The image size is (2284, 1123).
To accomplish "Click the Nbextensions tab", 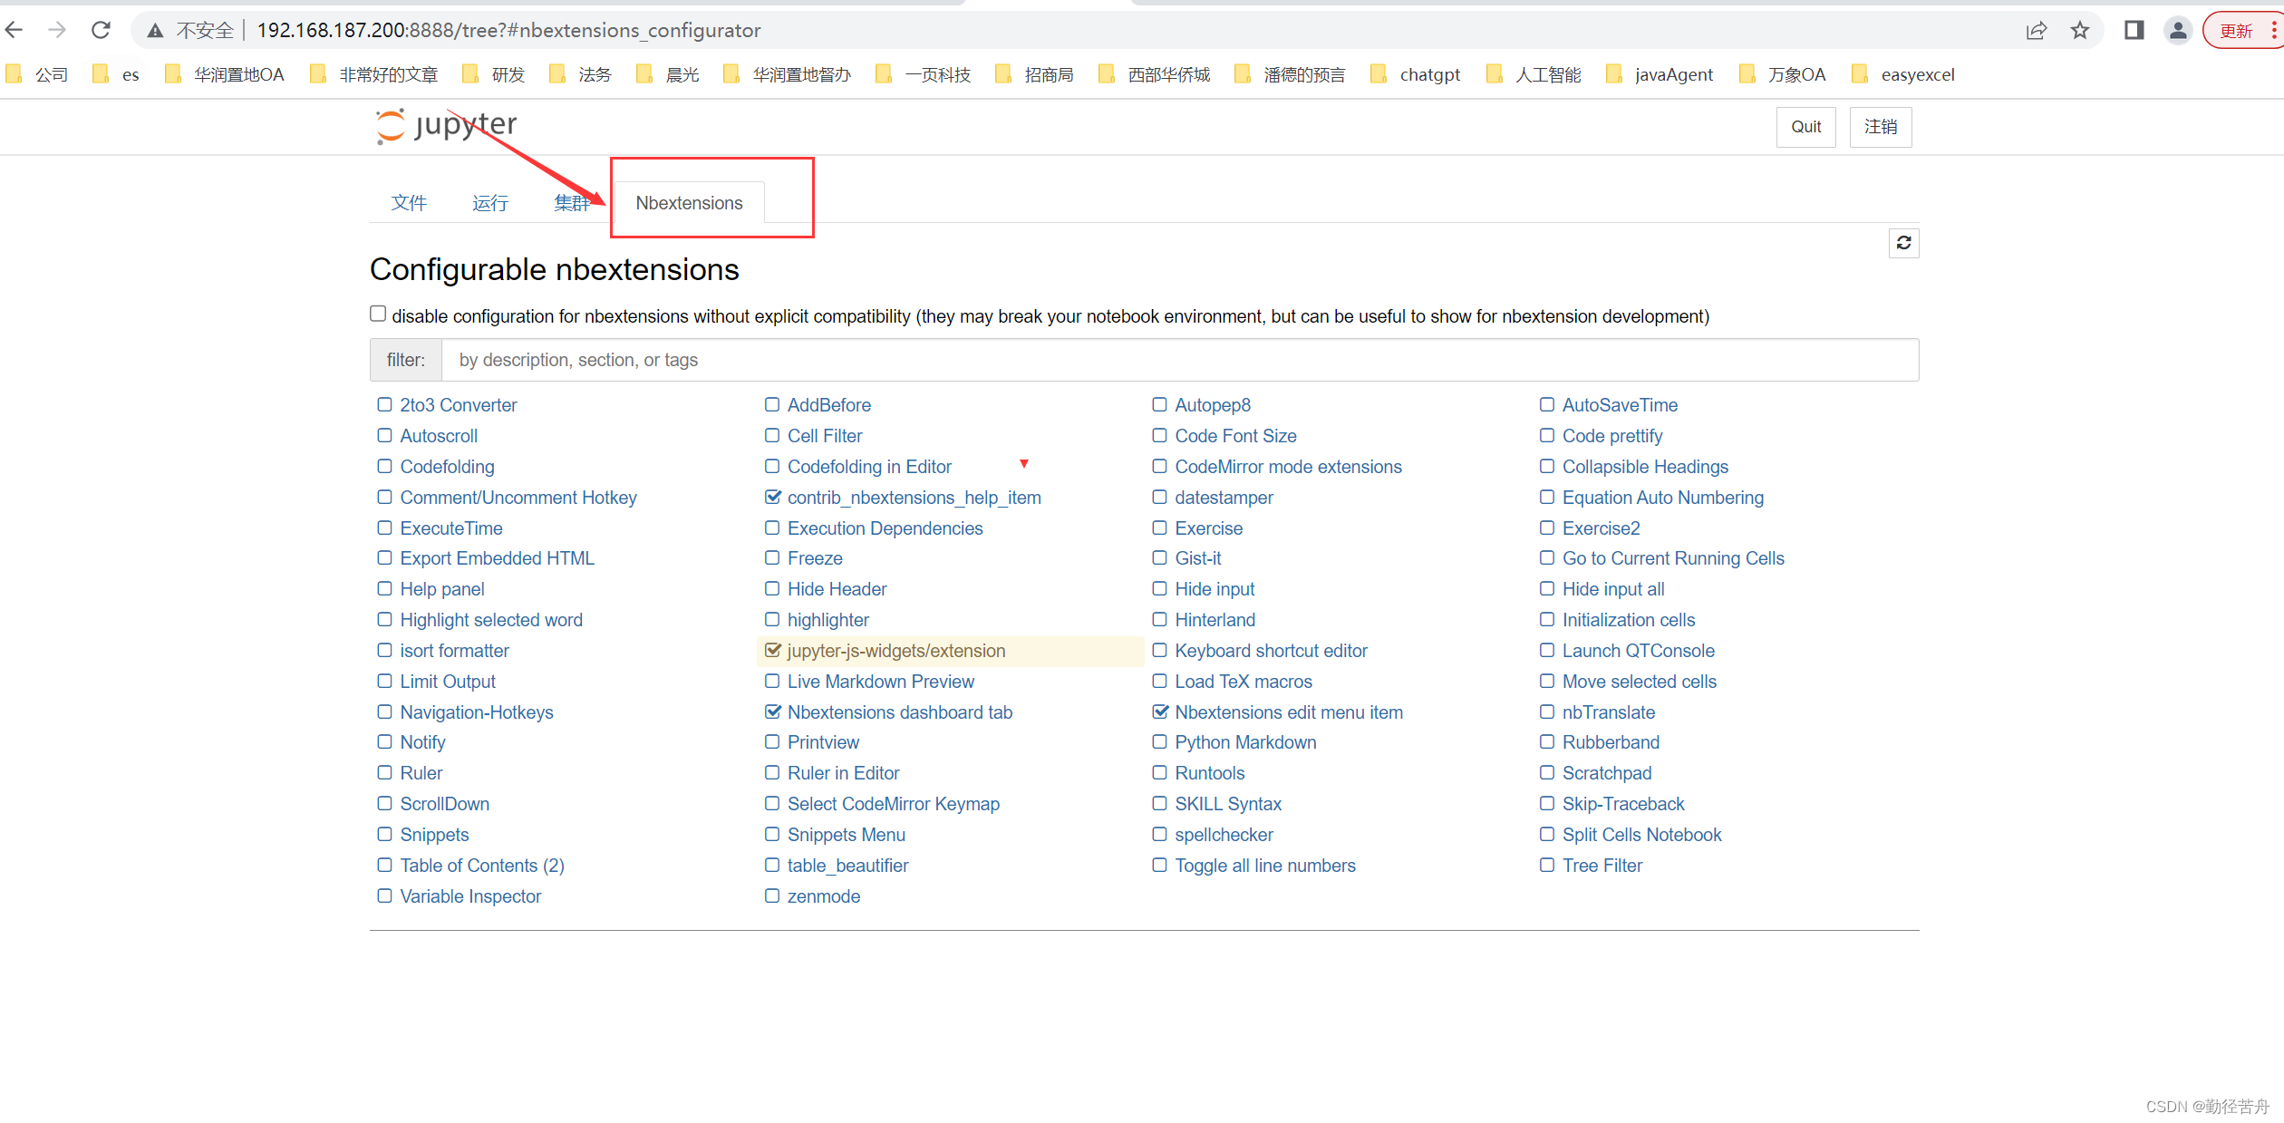I will click(691, 202).
